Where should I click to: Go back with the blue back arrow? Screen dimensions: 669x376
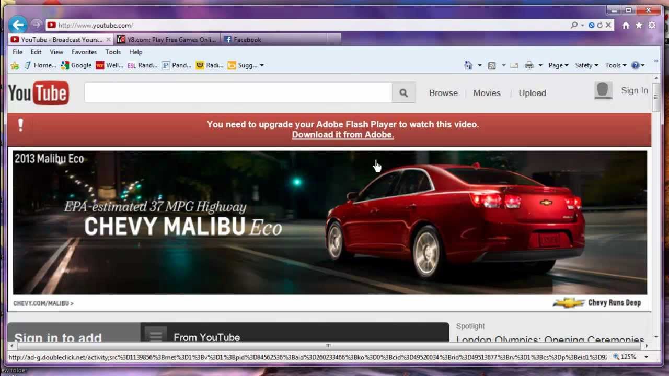(x=18, y=25)
